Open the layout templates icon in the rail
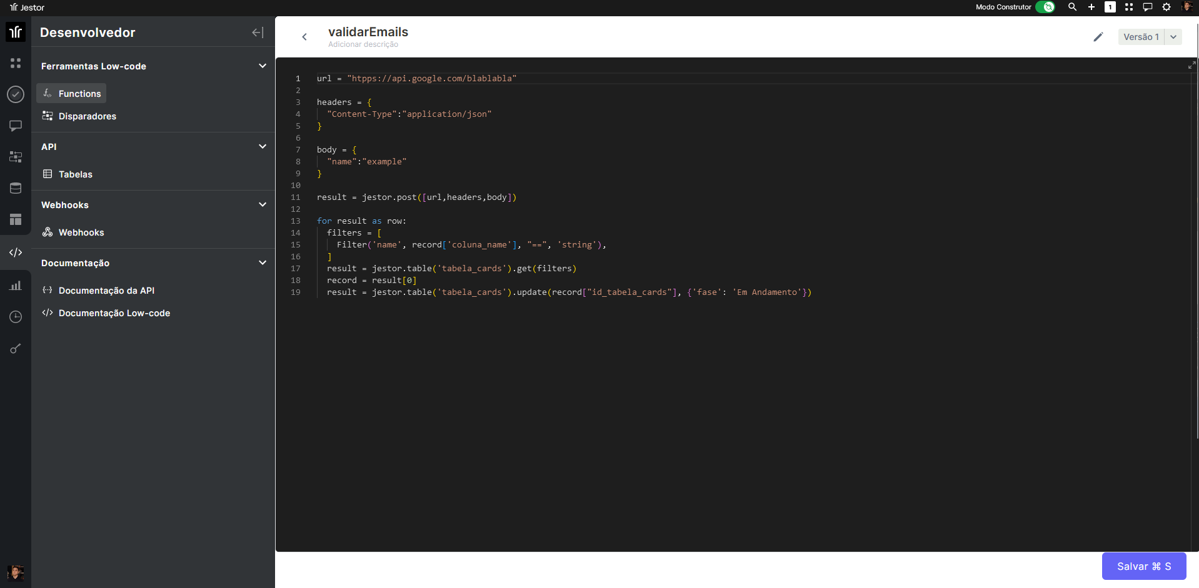The image size is (1199, 588). [16, 219]
